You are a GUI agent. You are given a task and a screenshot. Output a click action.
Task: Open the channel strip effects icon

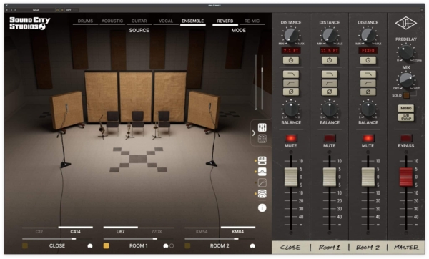point(262,160)
